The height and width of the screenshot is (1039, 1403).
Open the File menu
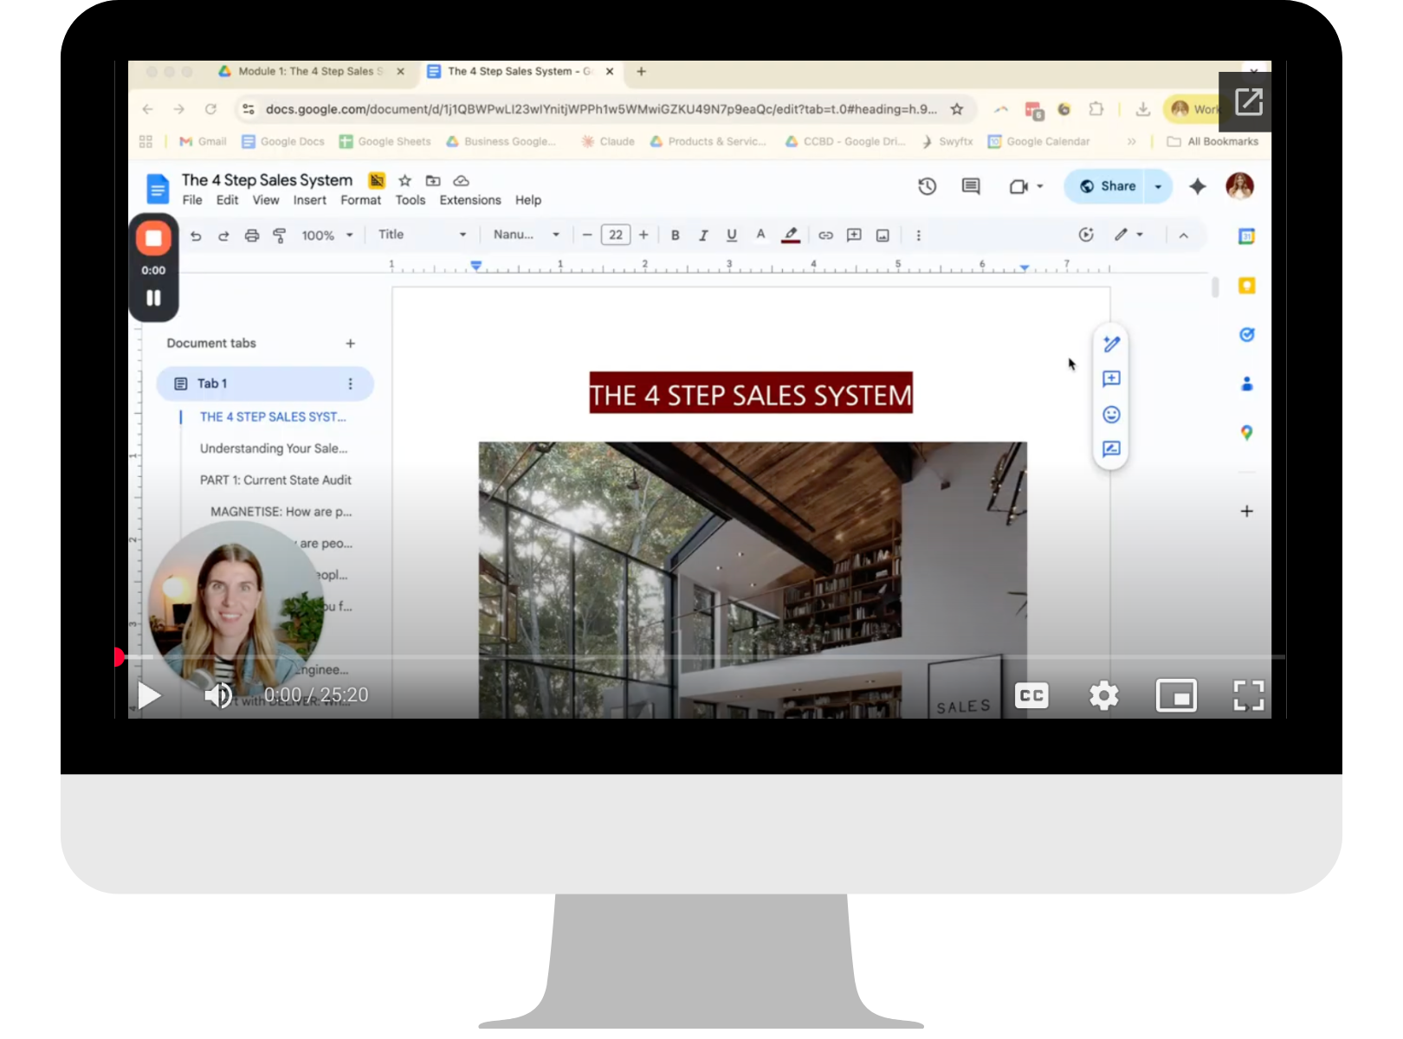pos(192,200)
